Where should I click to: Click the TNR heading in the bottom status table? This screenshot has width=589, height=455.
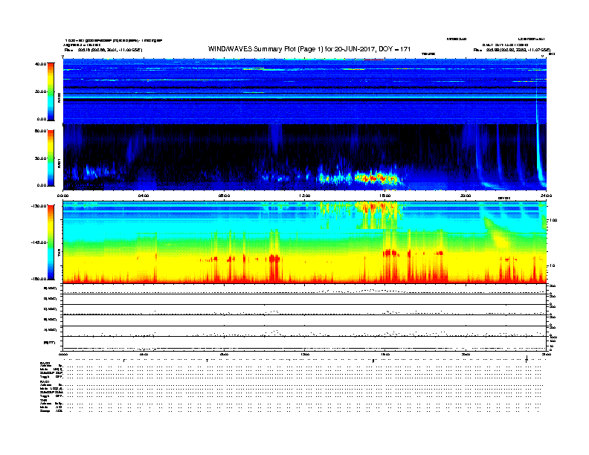[x=43, y=400]
